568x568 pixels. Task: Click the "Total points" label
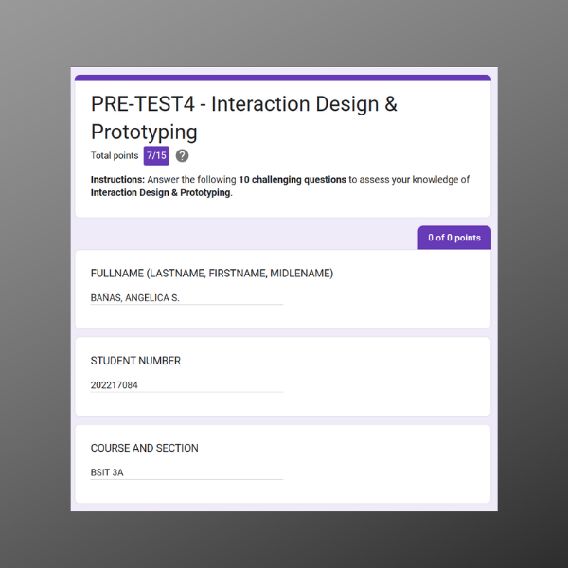point(114,156)
